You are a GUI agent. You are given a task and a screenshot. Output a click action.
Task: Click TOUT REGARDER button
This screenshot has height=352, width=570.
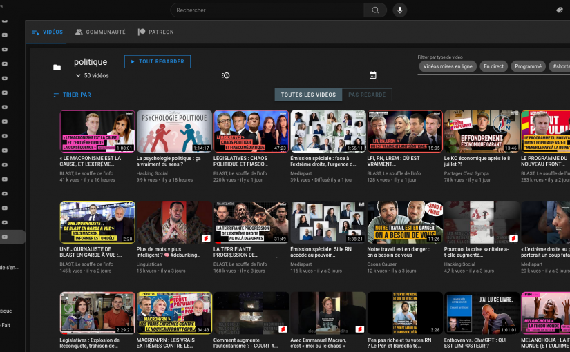pos(158,61)
